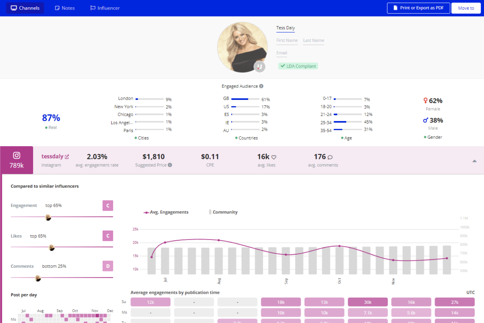Toggle the Avg. Engagements legend series
Screen dimensions: 484x323
[x=166, y=212]
